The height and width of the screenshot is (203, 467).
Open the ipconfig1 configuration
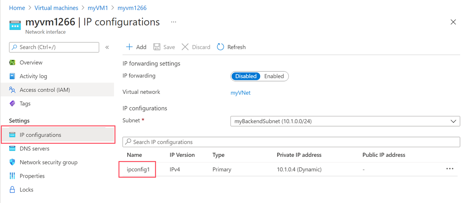138,169
